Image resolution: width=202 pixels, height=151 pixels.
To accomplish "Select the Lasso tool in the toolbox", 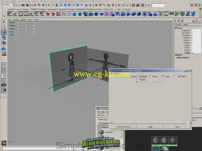I will coord(4,27).
